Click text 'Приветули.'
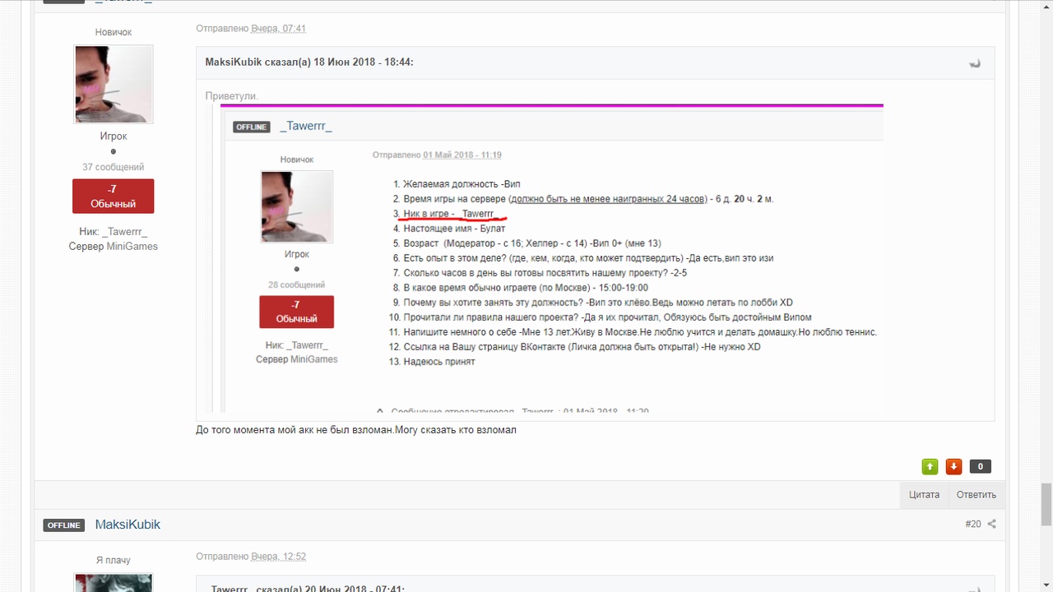 [x=232, y=96]
